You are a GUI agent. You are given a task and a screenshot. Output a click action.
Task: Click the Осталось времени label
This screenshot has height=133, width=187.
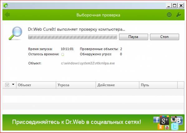coord(44,54)
